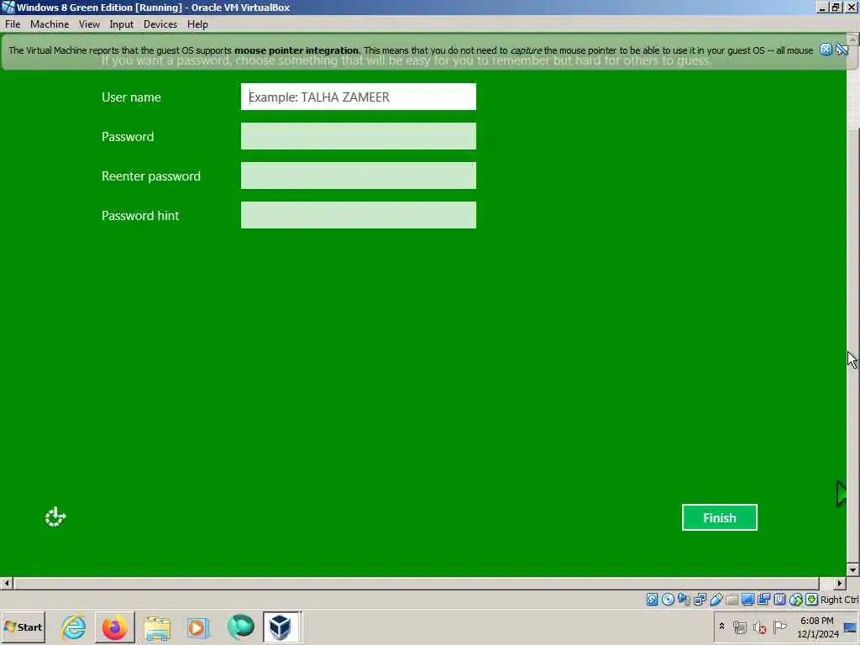
Task: Click the vertical scrollbar down arrow
Action: pos(853,570)
